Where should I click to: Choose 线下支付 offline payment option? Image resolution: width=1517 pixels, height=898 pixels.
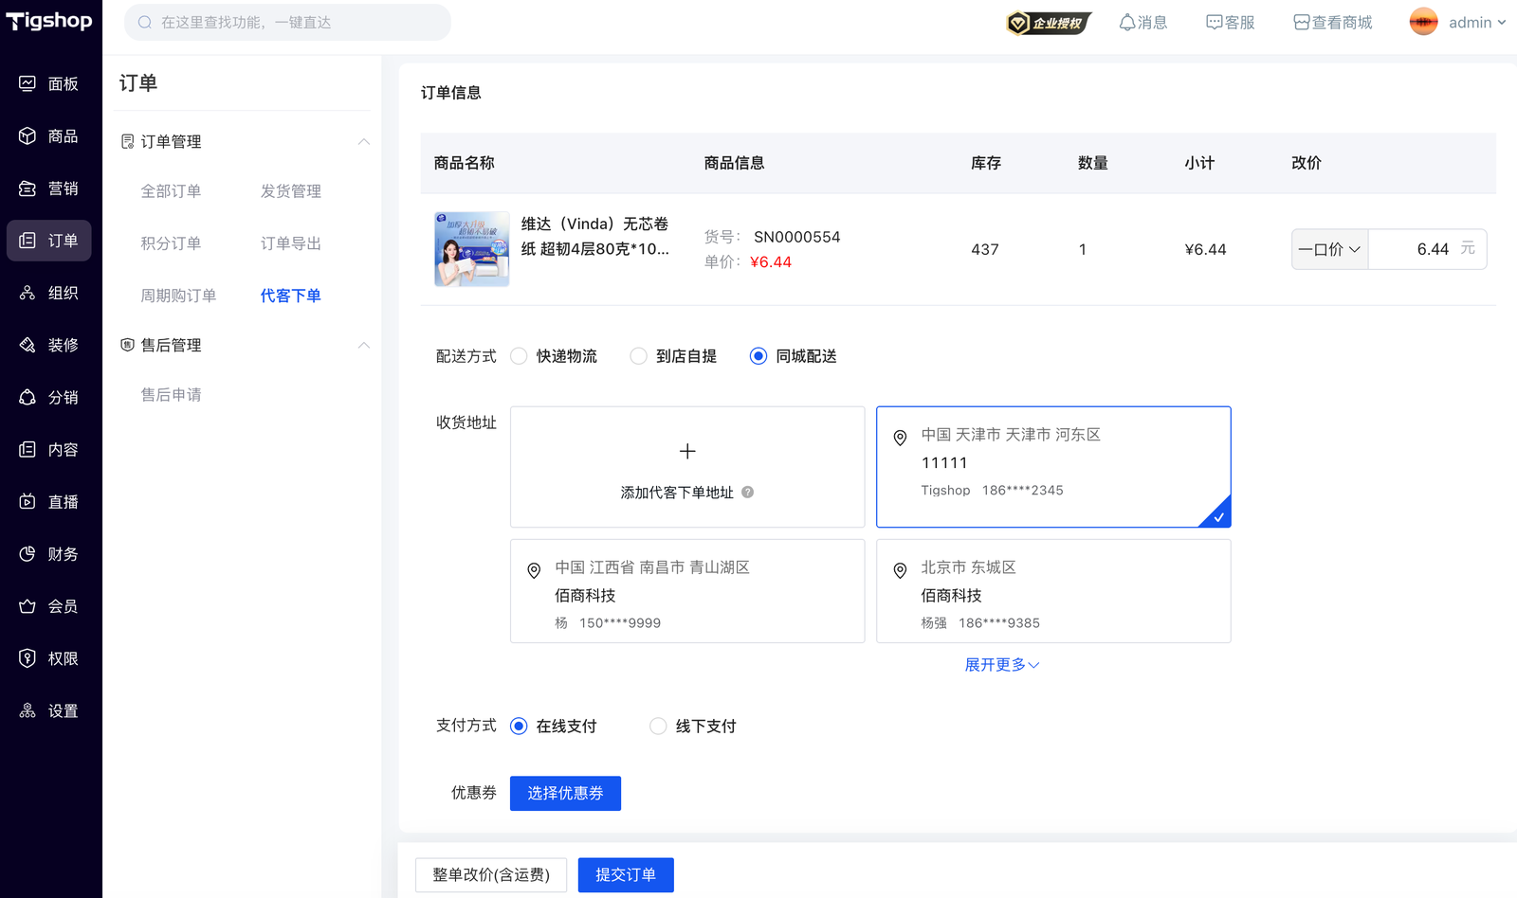point(658,727)
